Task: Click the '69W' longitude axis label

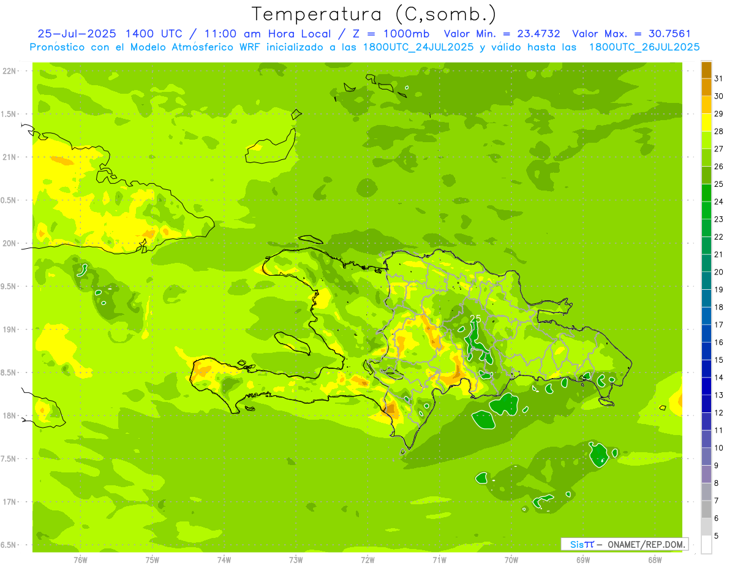Action: [583, 560]
